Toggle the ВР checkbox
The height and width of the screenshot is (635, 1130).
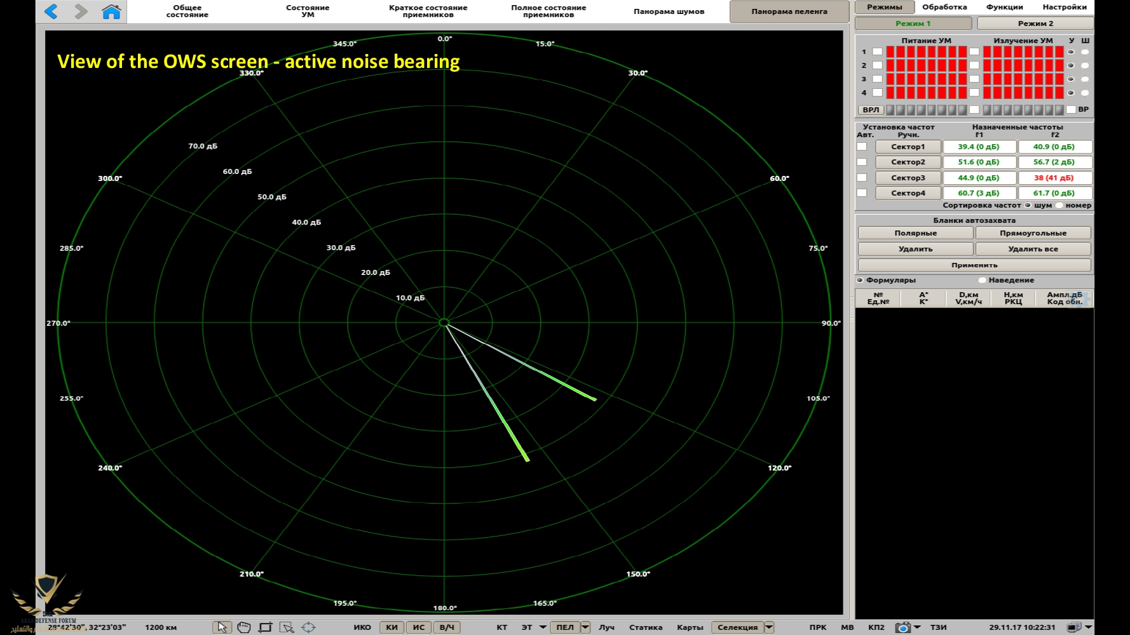[x=1071, y=110]
